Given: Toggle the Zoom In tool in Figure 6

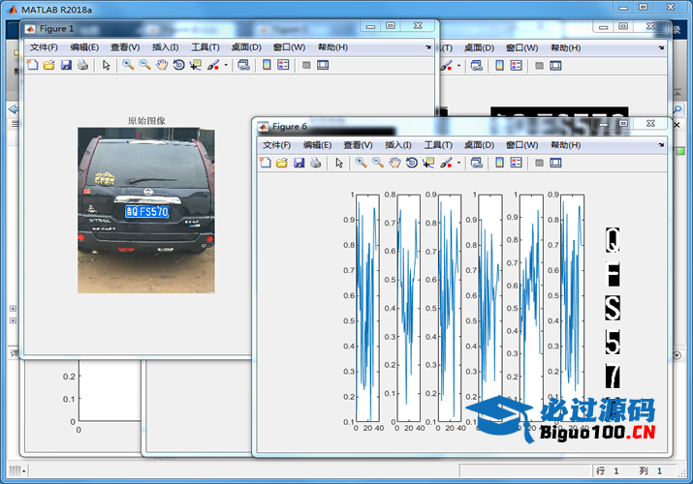Looking at the screenshot, I should click(x=361, y=163).
